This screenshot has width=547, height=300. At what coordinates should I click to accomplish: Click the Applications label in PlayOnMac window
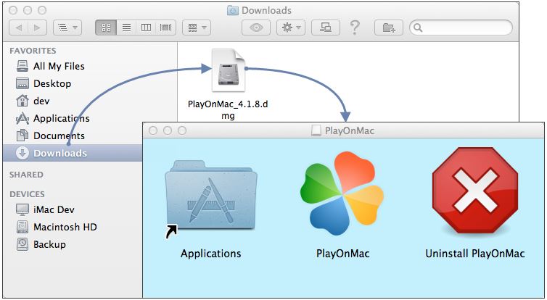(210, 254)
